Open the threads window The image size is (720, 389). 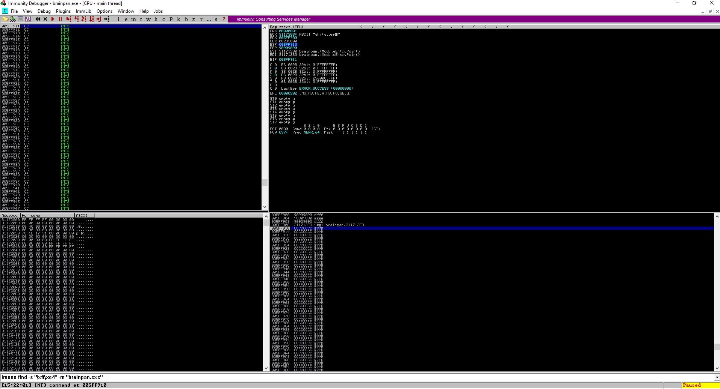(141, 19)
